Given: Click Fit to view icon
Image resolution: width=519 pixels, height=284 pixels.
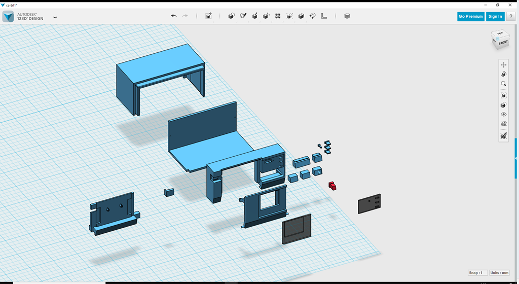Looking at the screenshot, I should (x=503, y=95).
